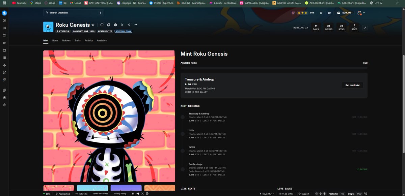This screenshot has width=405, height=196.
Task: Open the Discord icon in footer
Action: point(133,194)
